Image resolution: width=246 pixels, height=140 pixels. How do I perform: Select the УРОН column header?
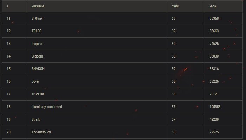point(213,6)
